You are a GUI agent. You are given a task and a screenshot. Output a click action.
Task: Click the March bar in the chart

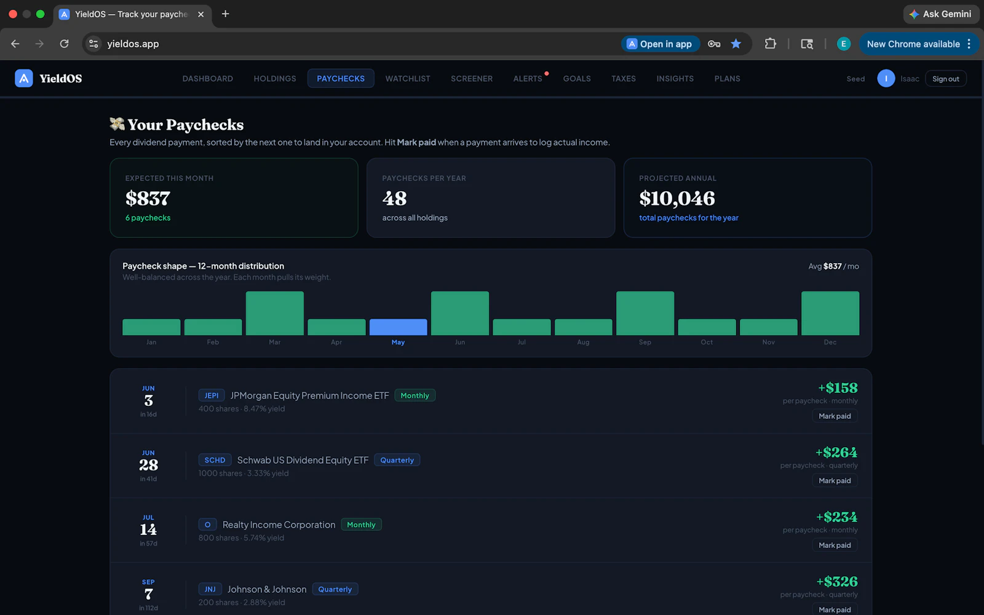click(x=275, y=313)
